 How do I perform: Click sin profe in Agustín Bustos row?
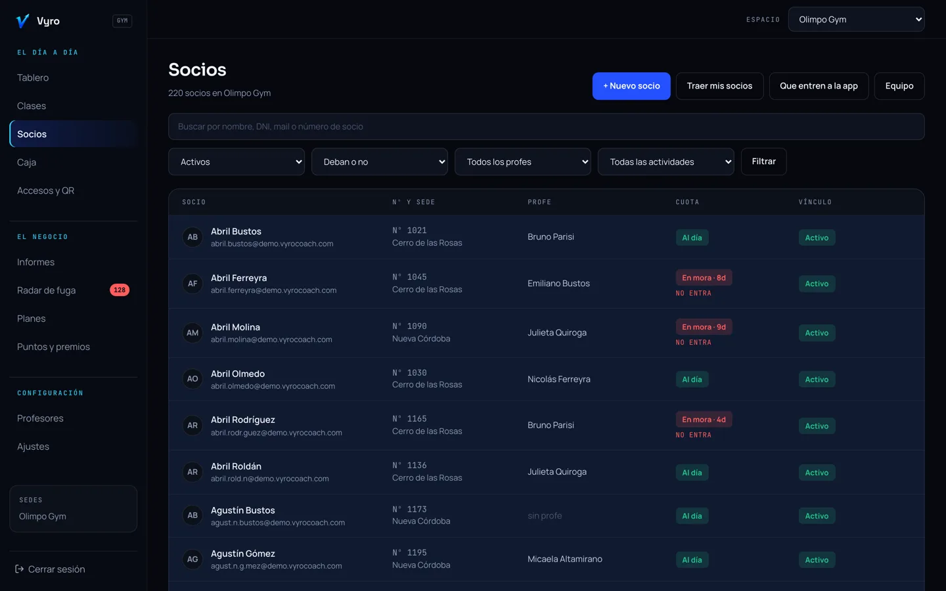545,515
